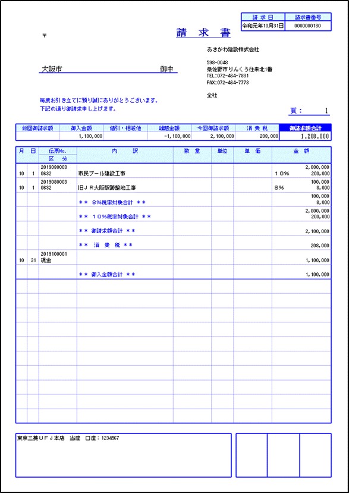Select company name あさかわ建設株式会社
The image size is (349, 493).
[233, 49]
